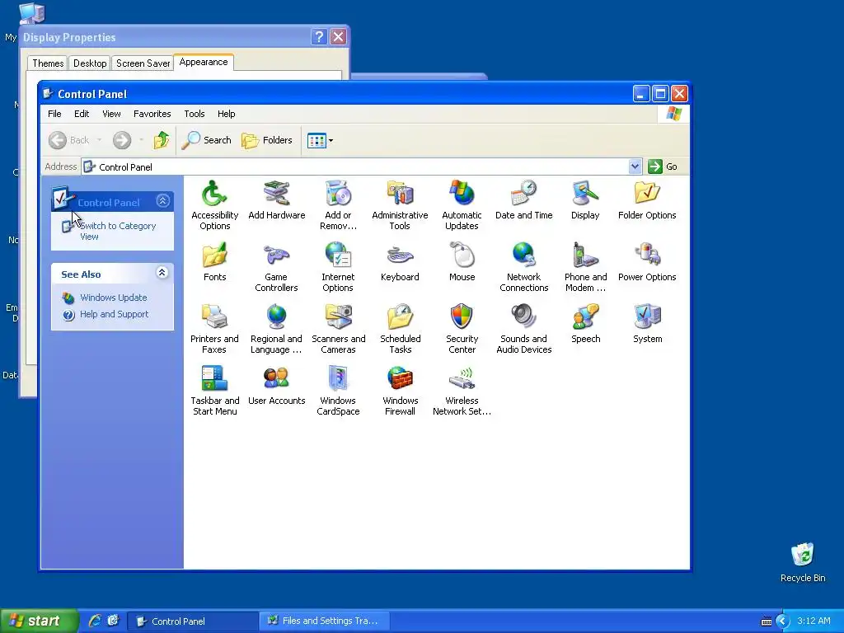
Task: Open User Accounts
Action: [x=277, y=386]
